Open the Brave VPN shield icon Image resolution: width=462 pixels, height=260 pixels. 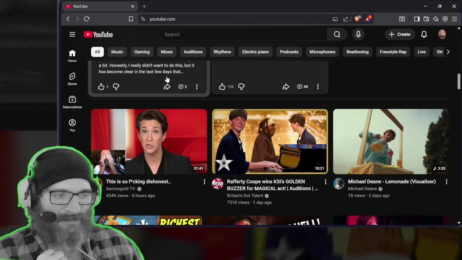click(445, 19)
